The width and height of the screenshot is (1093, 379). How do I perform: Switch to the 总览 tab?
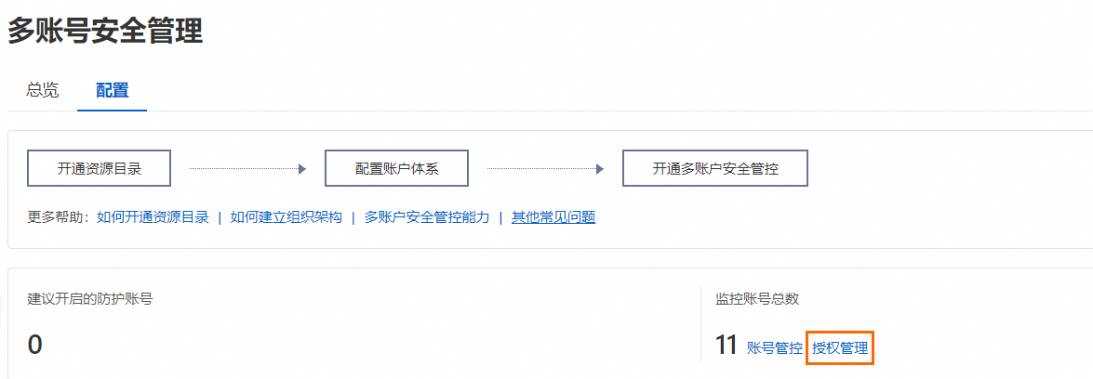coord(43,90)
